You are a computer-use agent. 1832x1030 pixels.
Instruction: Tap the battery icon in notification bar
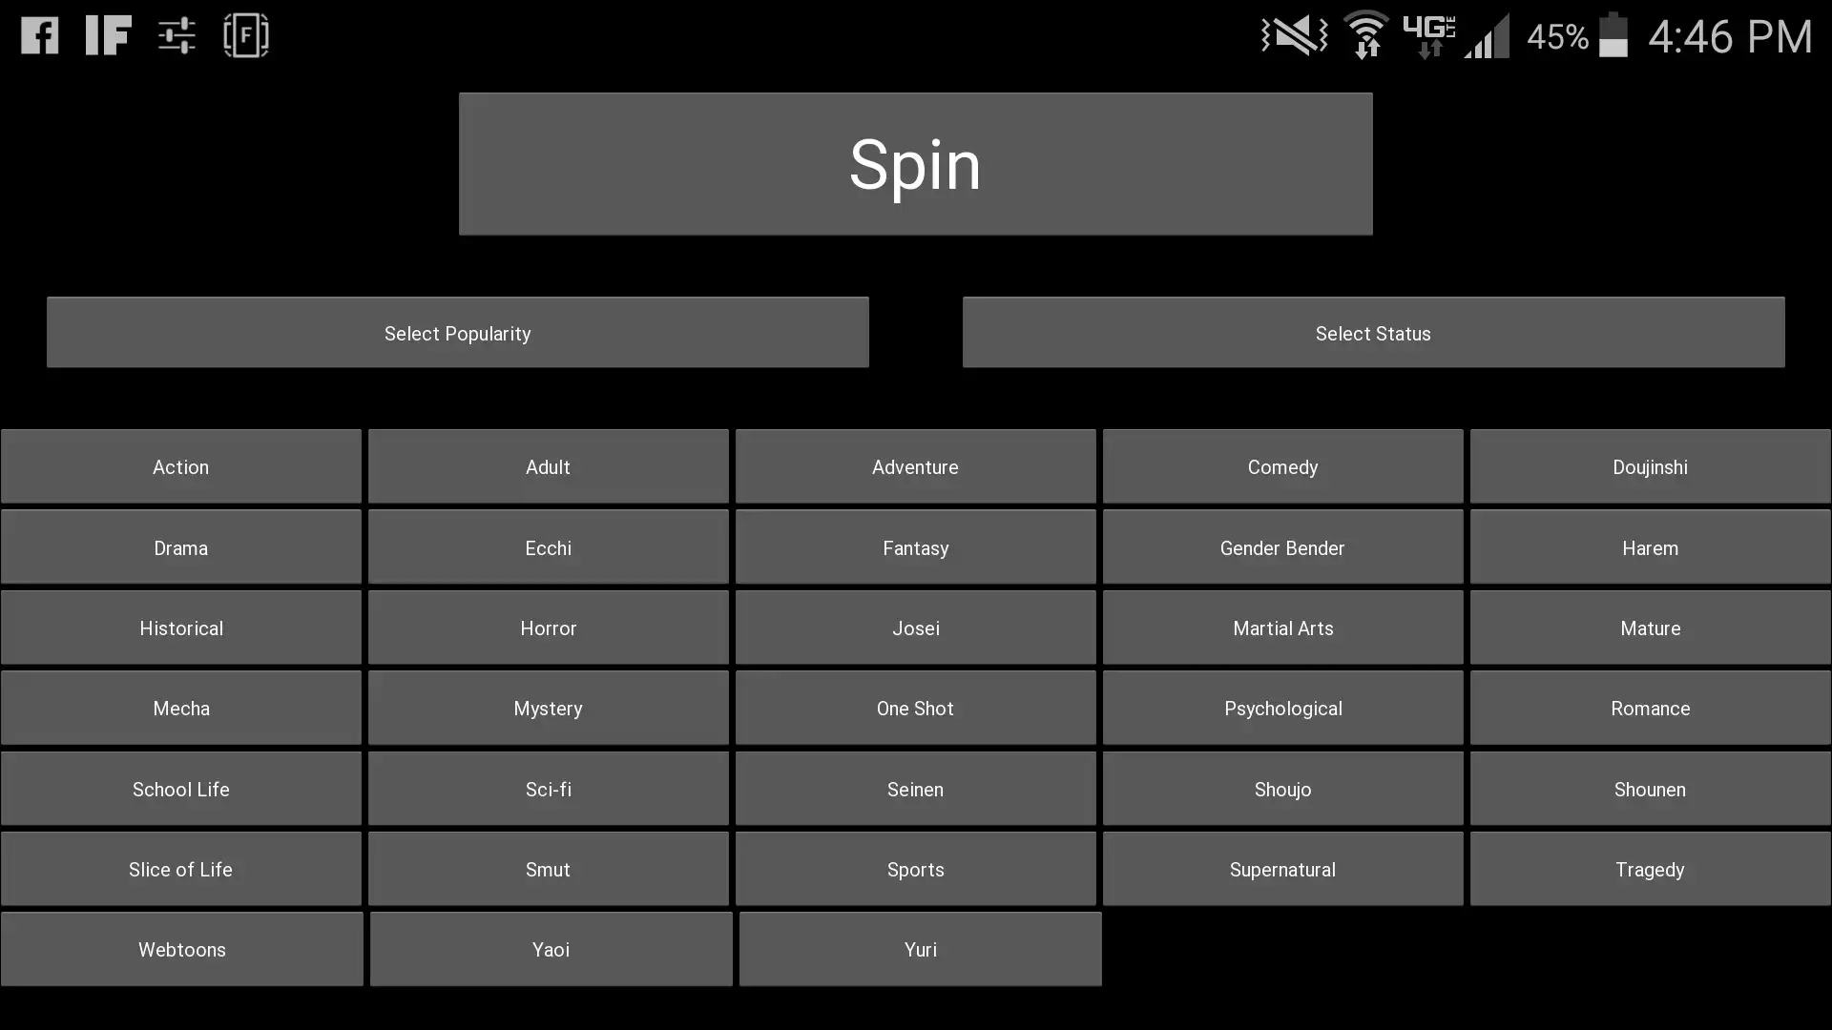[1617, 36]
